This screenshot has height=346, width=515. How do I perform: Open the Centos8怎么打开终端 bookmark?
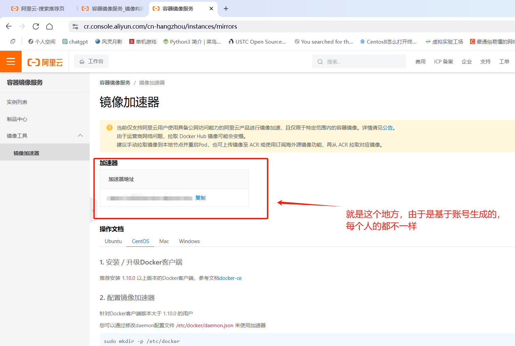pos(388,42)
